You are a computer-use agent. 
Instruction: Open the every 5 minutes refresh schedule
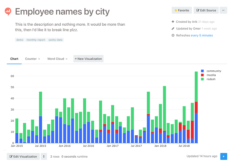(202, 36)
